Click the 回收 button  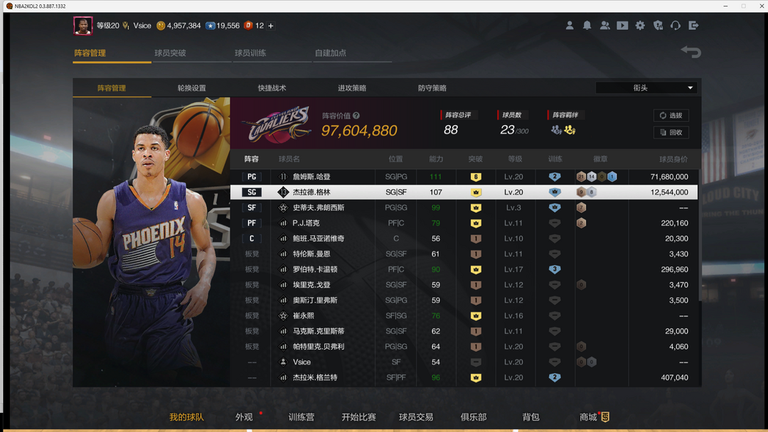[x=671, y=132]
